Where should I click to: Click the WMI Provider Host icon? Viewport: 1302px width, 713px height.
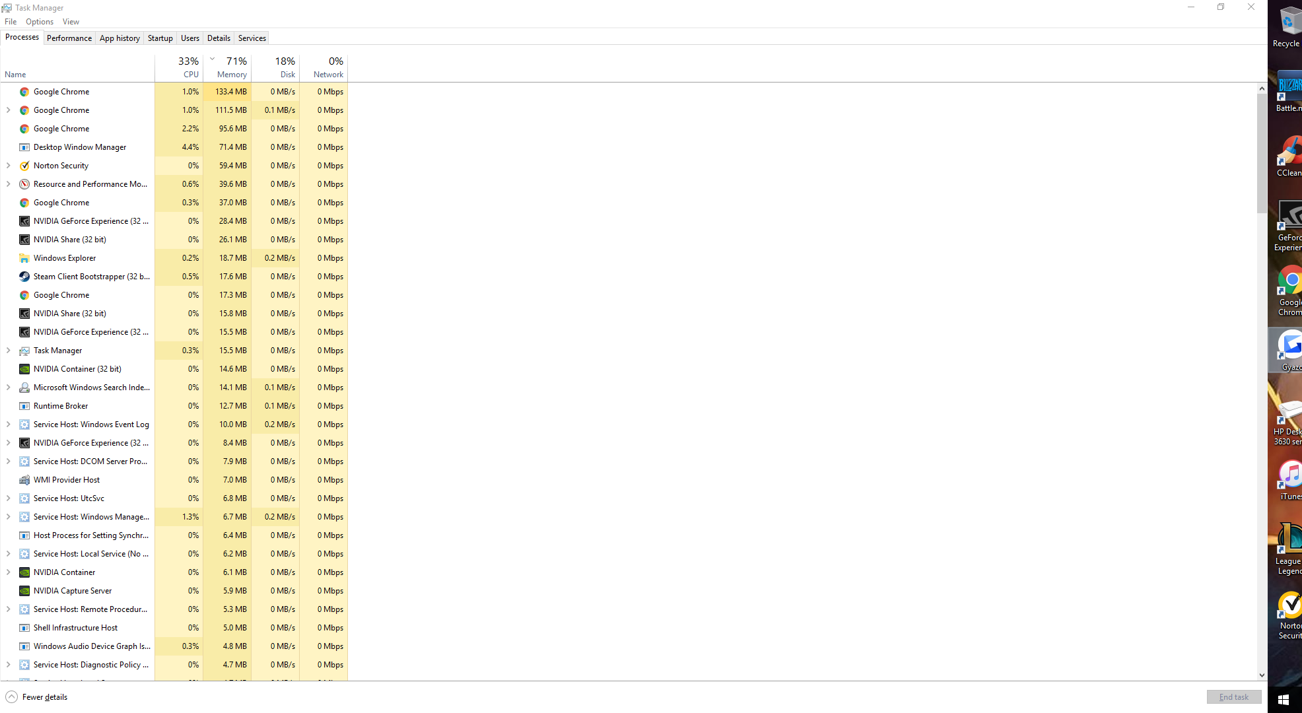pyautogui.click(x=24, y=480)
